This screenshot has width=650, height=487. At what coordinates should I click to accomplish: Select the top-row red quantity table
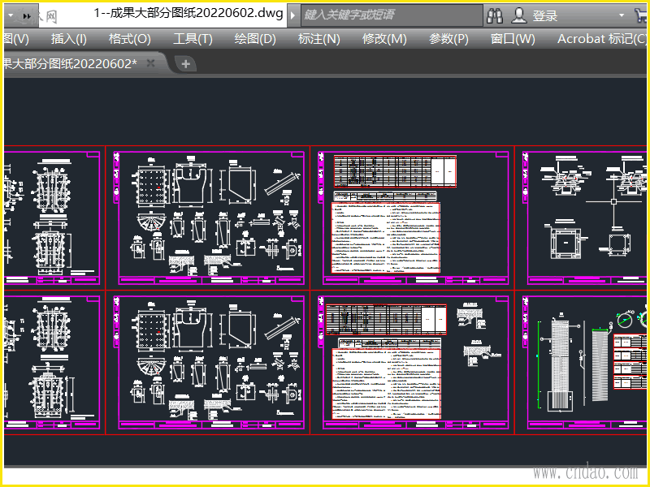click(x=395, y=171)
